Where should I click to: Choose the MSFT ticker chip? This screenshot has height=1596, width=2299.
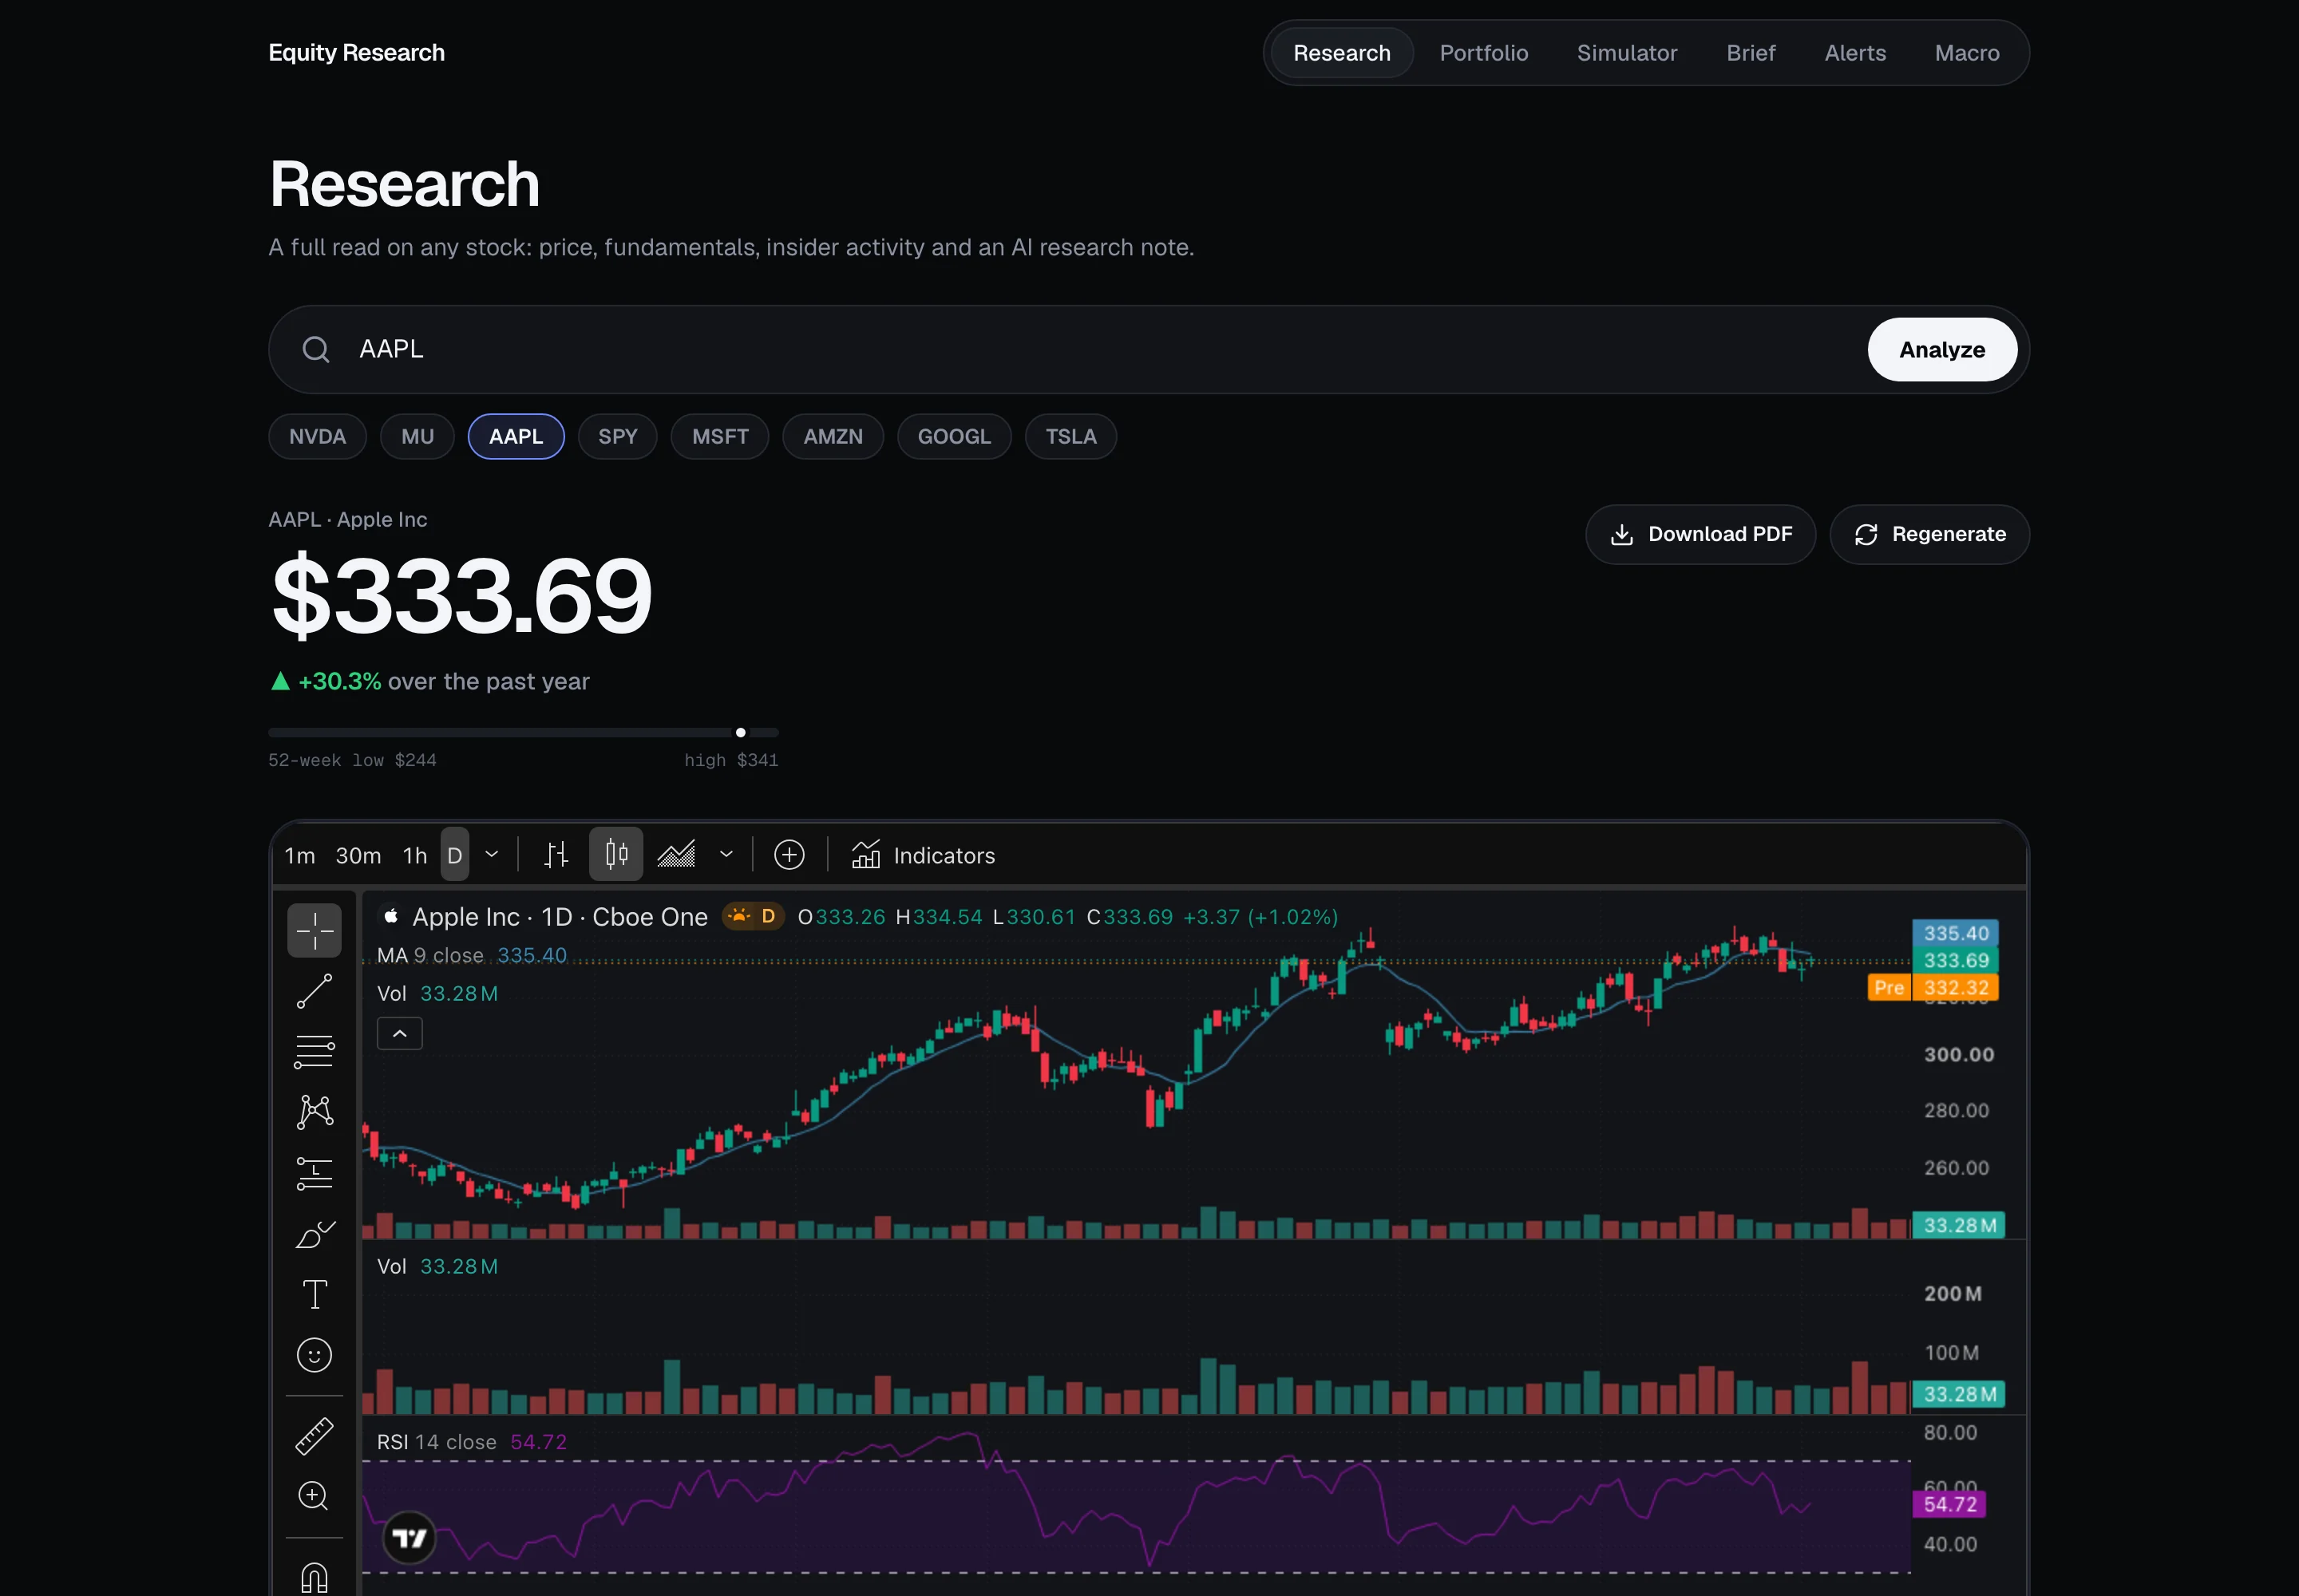tap(720, 437)
